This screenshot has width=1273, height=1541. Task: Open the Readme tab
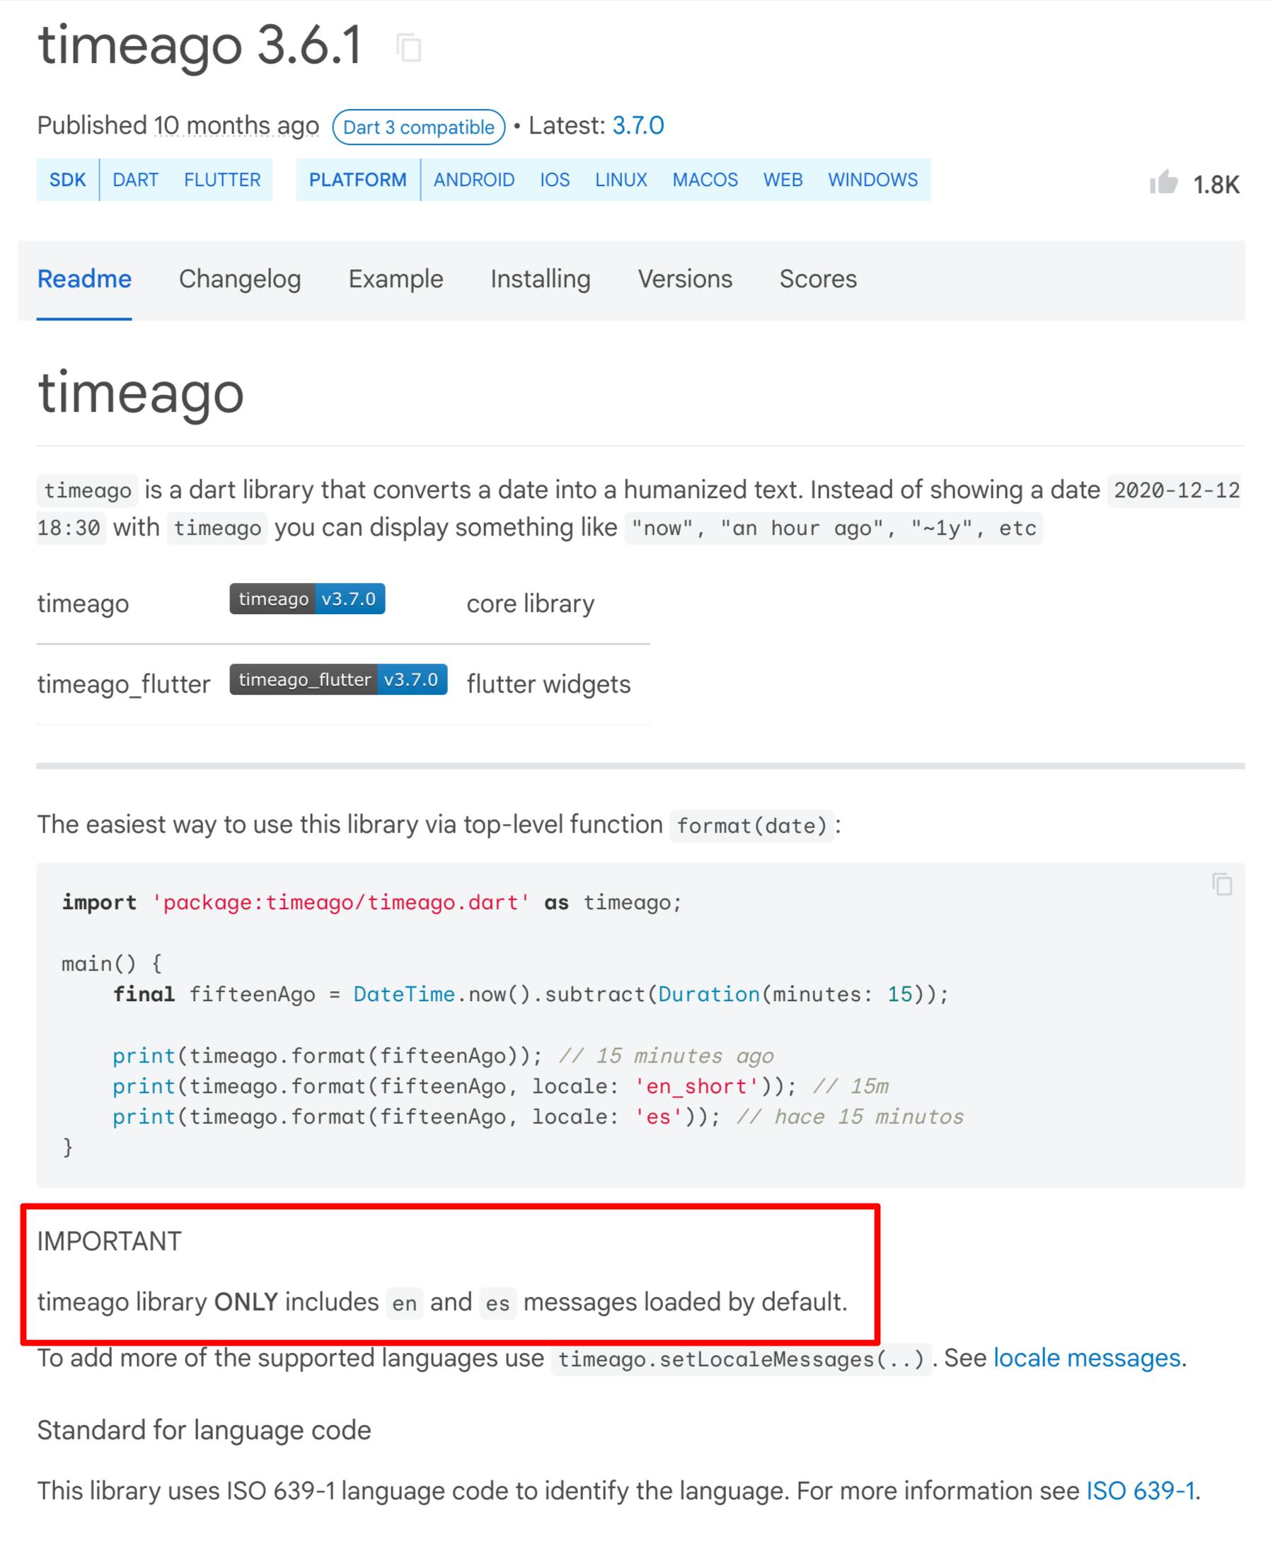[84, 279]
